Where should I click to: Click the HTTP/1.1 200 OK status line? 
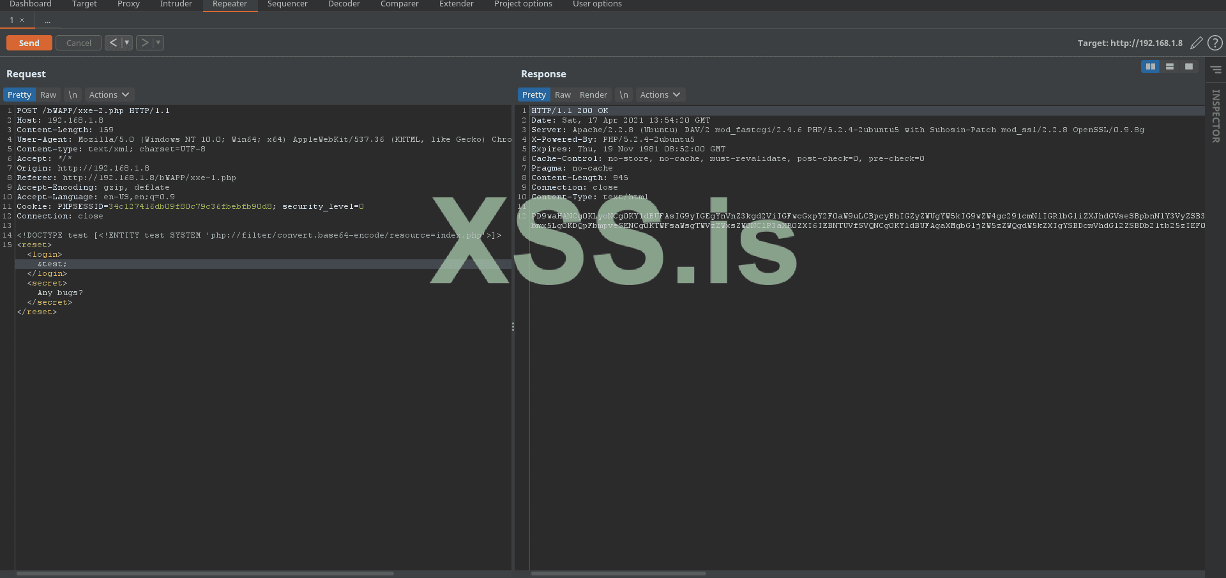[570, 111]
